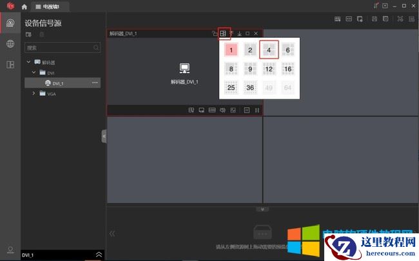Viewport: 419px width, 261px height.
Task: Focus the 搜索 search field
Action: click(63, 48)
